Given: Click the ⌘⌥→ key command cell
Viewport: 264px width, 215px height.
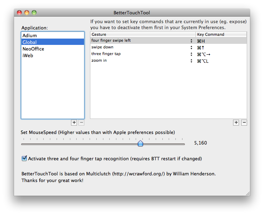Looking at the screenshot, I should point(221,54).
